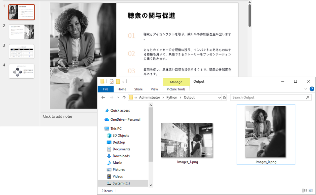Select Quick access in navigation pane
The width and height of the screenshot is (316, 195).
[x=120, y=110]
